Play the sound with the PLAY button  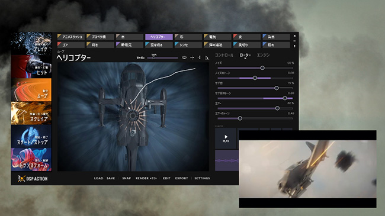[226, 138]
